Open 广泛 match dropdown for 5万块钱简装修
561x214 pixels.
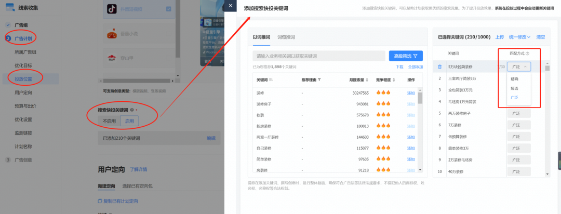point(519,66)
